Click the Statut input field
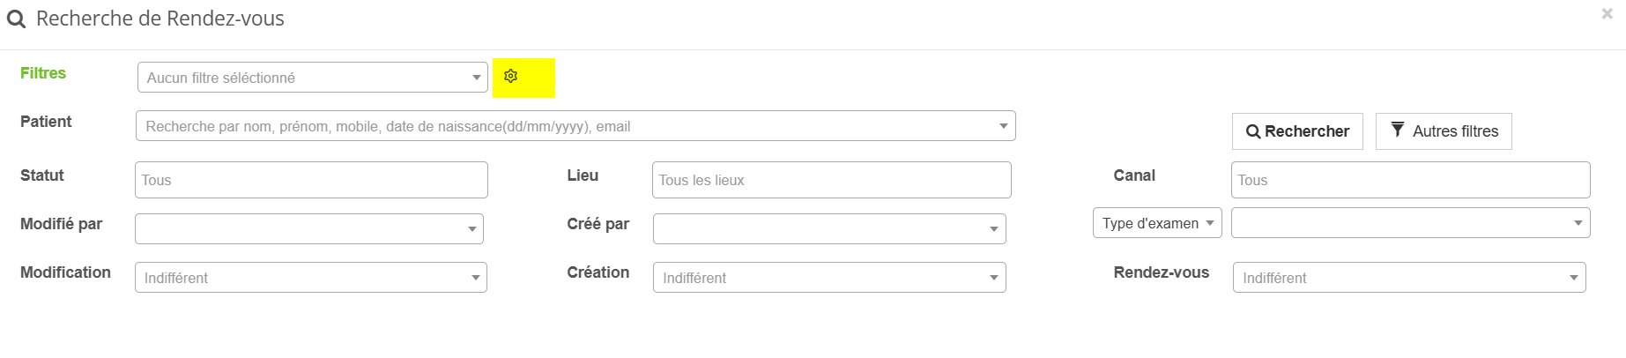1626x358 pixels. tap(311, 180)
